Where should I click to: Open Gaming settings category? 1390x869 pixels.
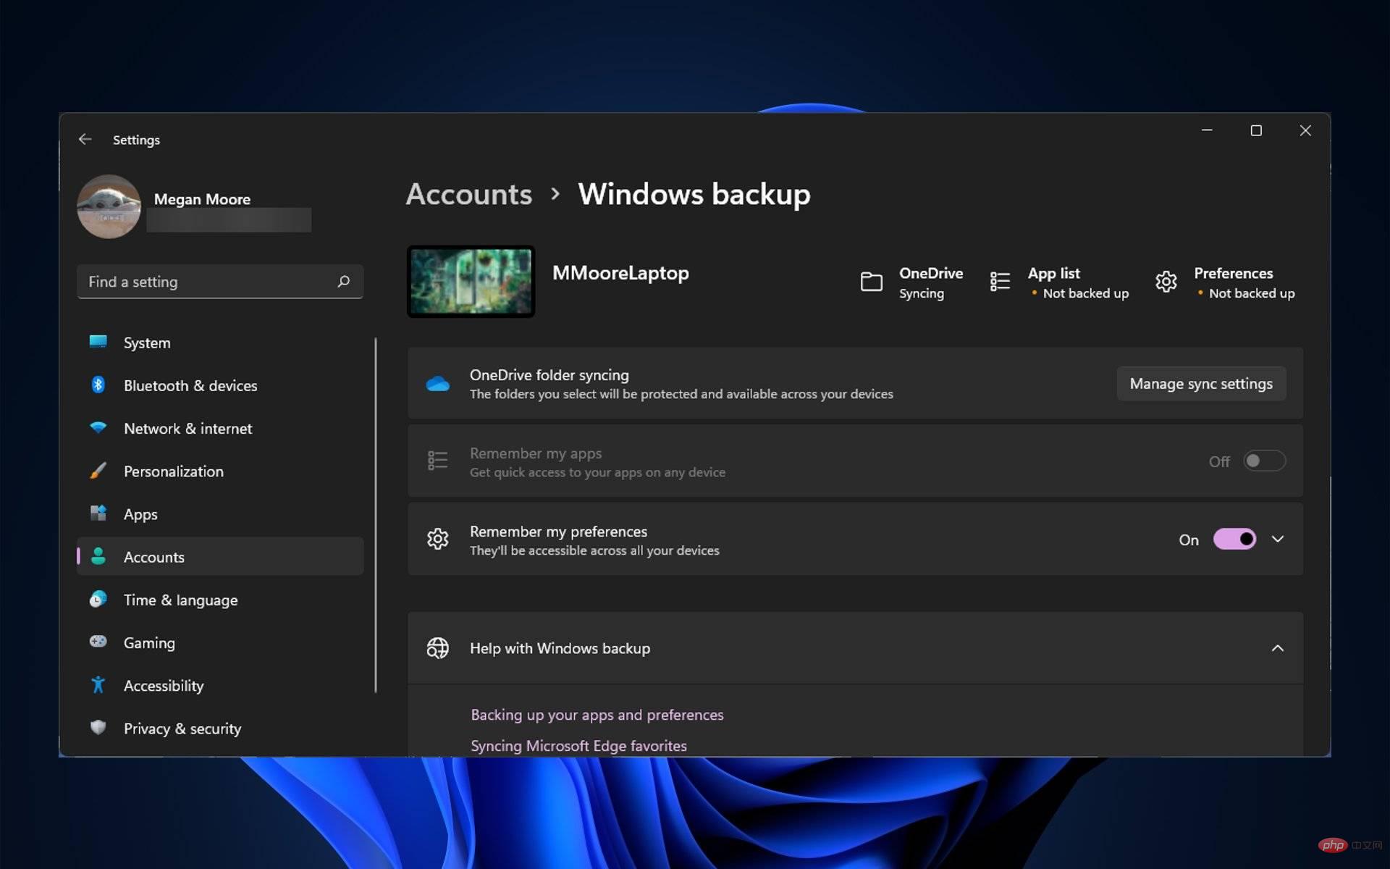[220, 642]
